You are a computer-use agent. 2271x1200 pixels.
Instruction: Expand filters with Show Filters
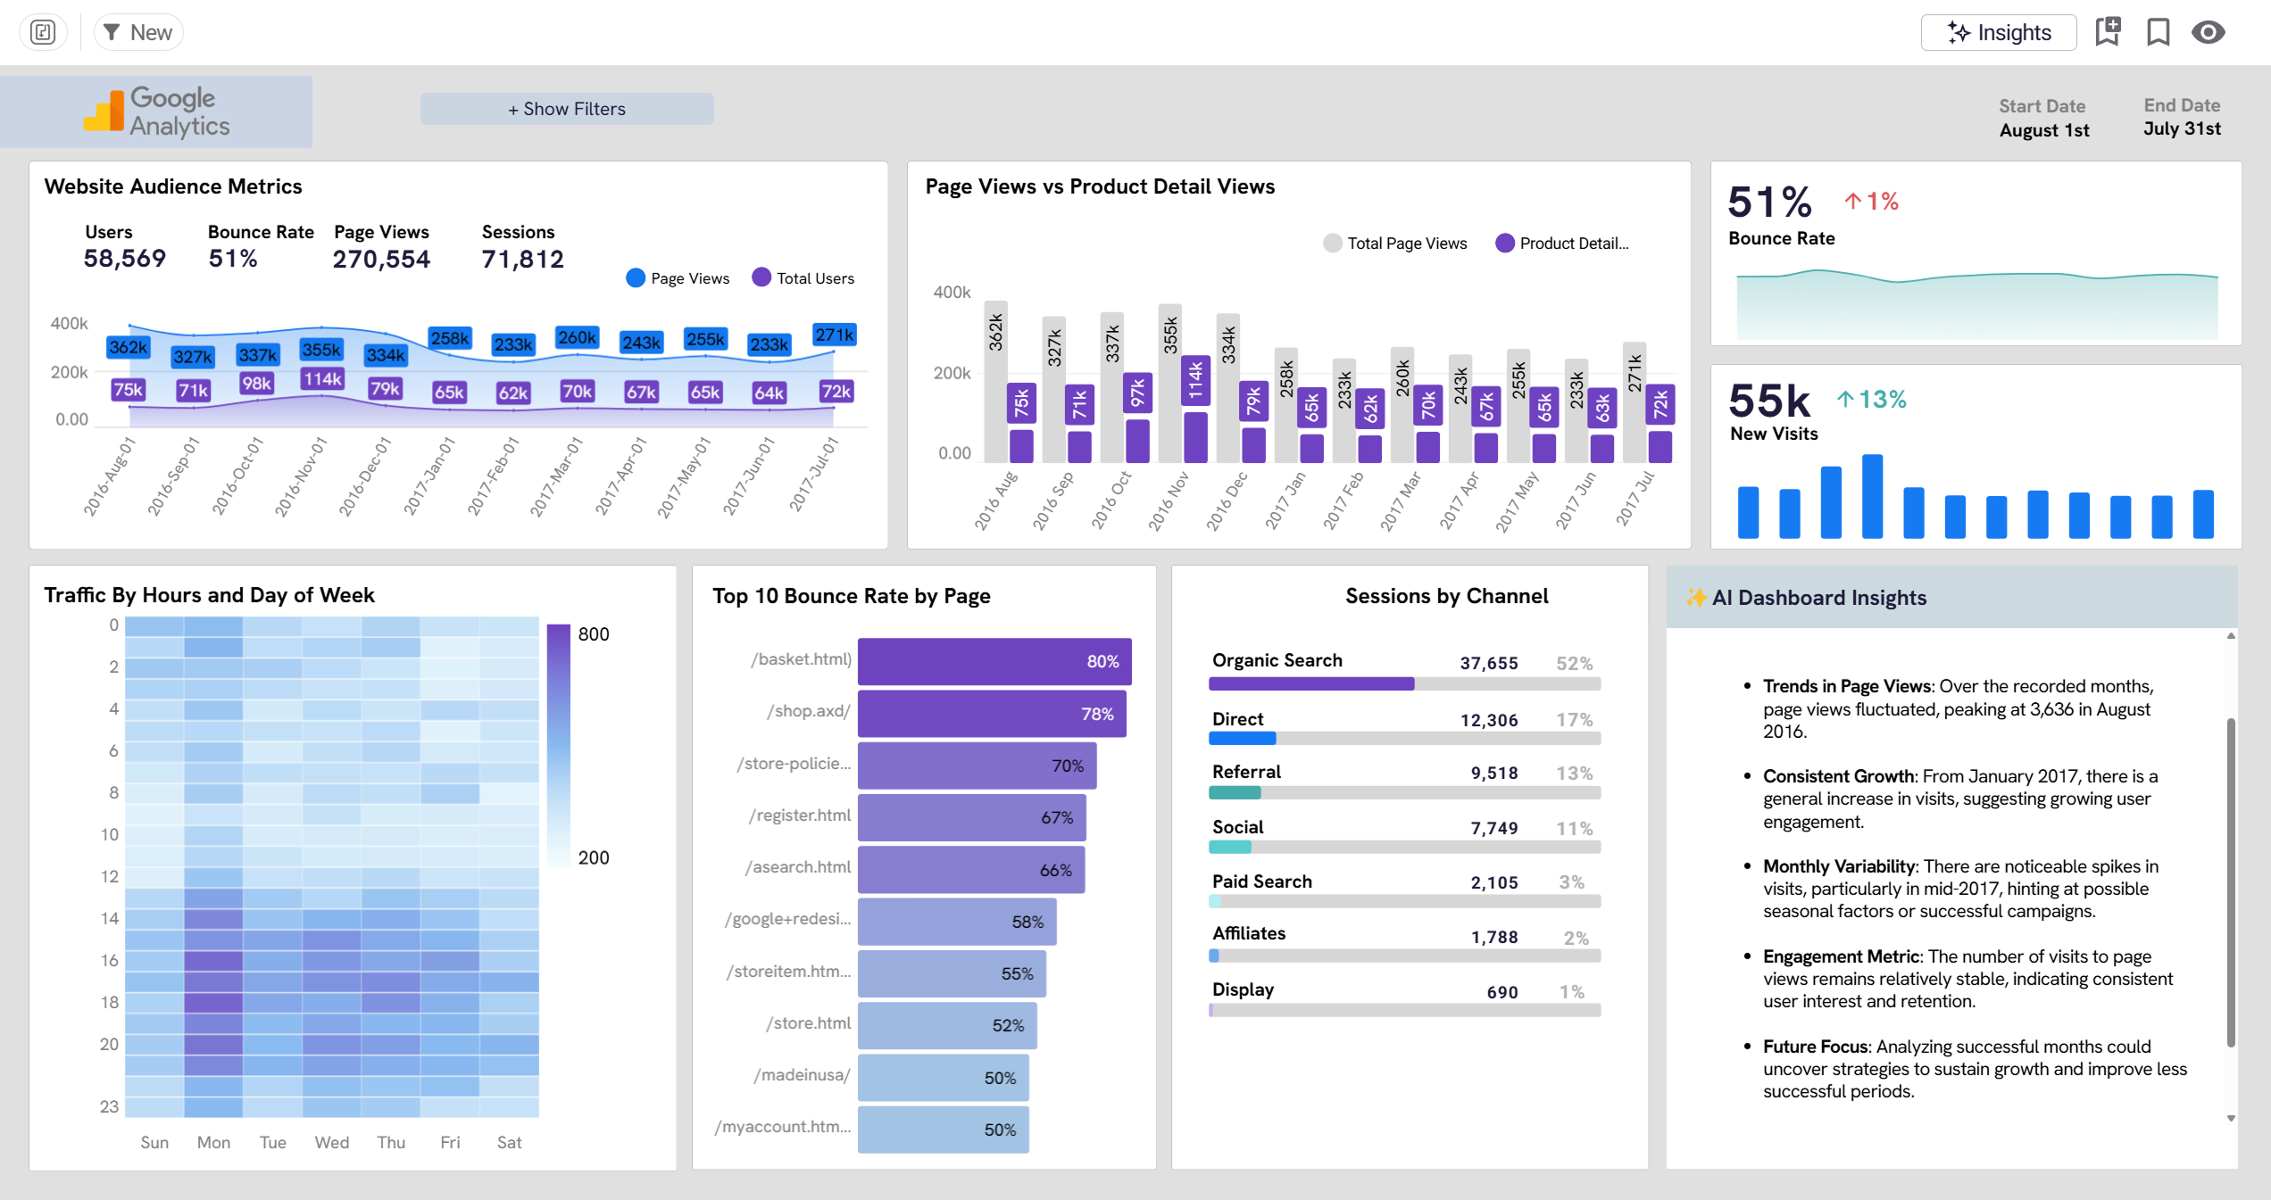[566, 108]
